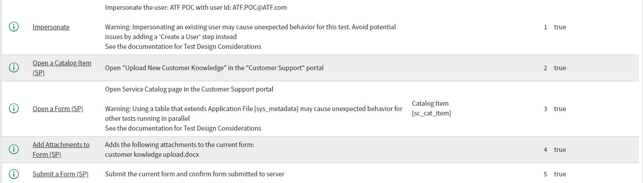This screenshot has height=183, width=643.
Task: Click info icon for Add Attachments step
Action: click(14, 149)
